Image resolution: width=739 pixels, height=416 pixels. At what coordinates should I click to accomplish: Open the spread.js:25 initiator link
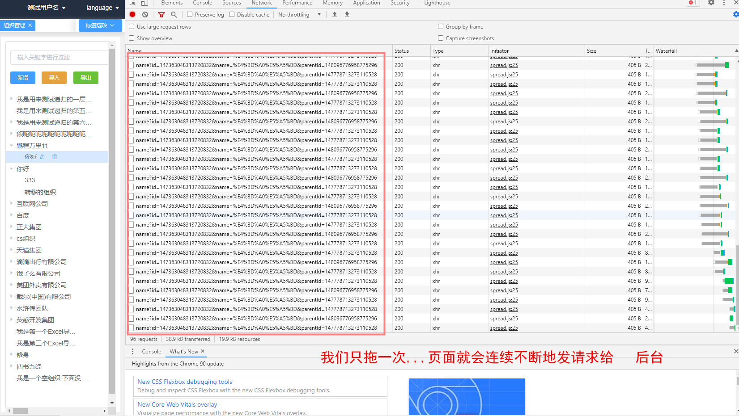click(503, 65)
